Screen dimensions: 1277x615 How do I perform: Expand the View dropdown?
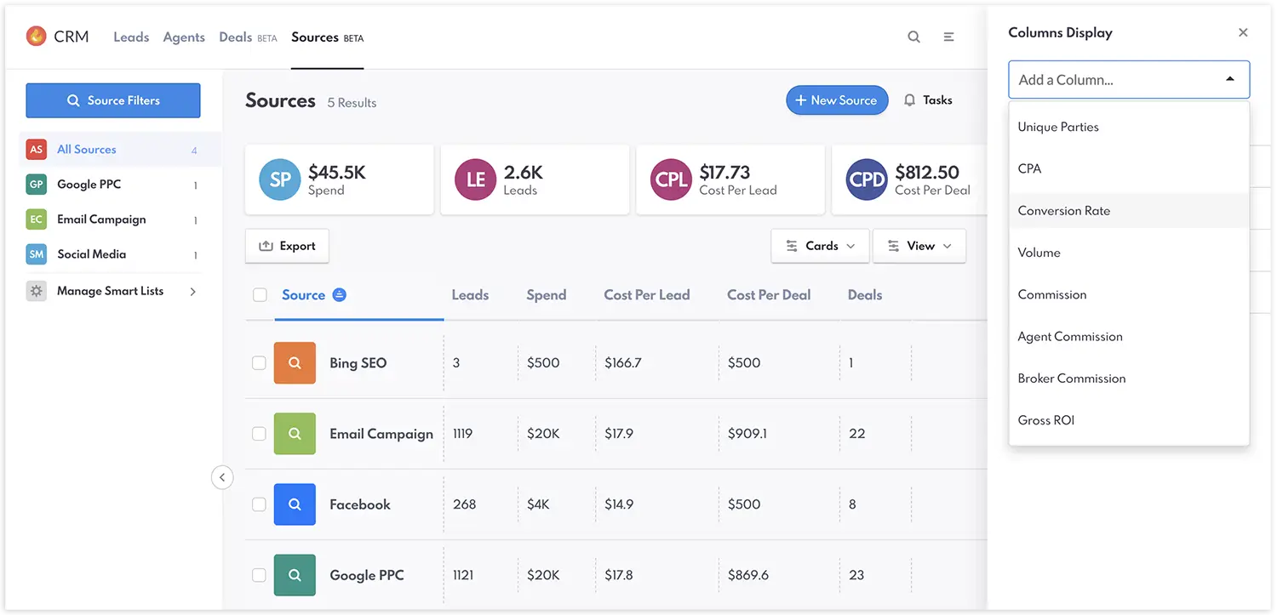pos(919,246)
